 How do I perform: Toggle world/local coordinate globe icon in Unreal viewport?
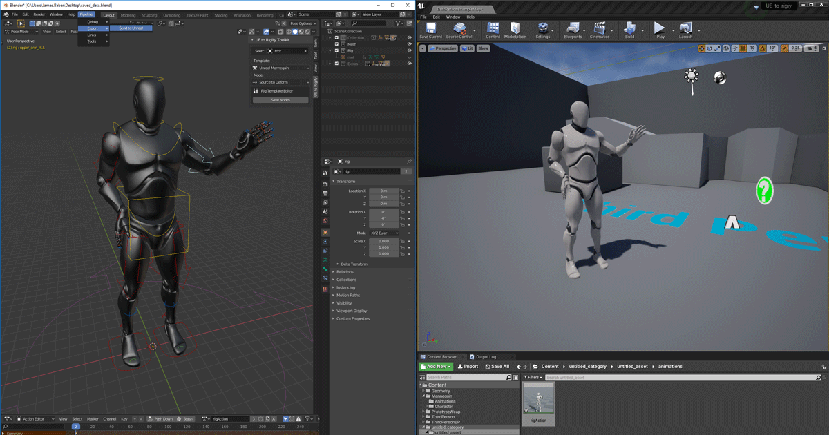click(727, 48)
